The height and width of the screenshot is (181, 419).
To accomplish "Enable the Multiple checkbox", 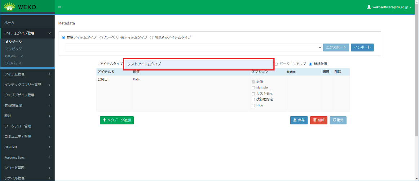I will pyautogui.click(x=253, y=88).
